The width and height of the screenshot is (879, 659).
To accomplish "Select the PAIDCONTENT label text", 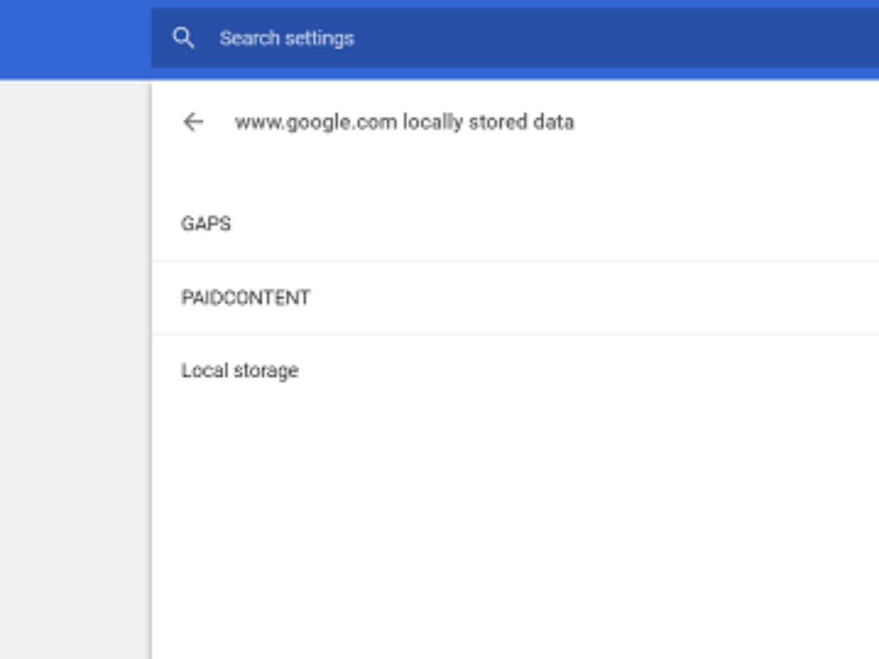I will (245, 297).
